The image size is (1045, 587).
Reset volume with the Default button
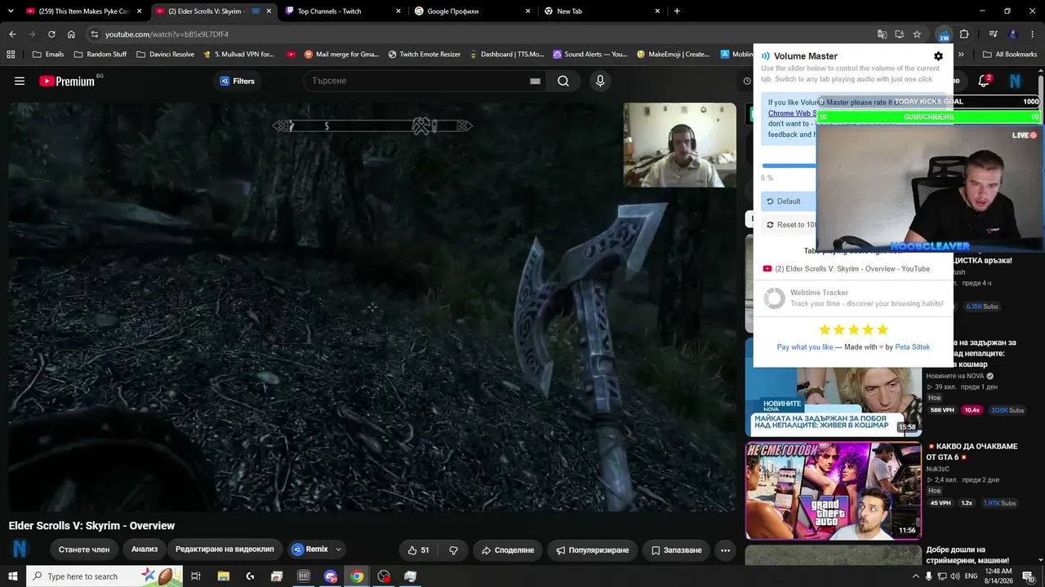(x=788, y=201)
